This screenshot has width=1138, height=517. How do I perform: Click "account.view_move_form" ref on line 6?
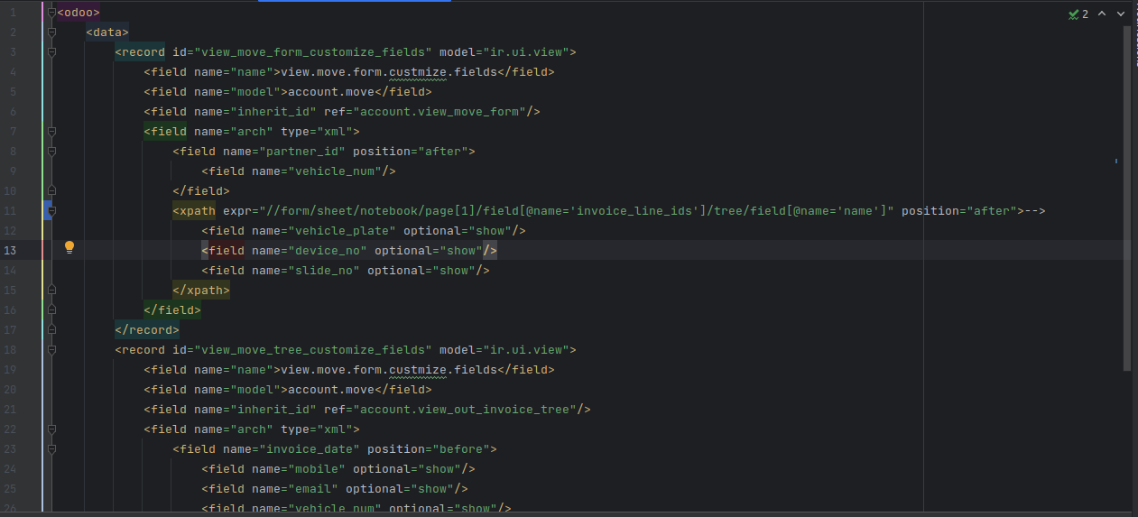click(x=439, y=112)
